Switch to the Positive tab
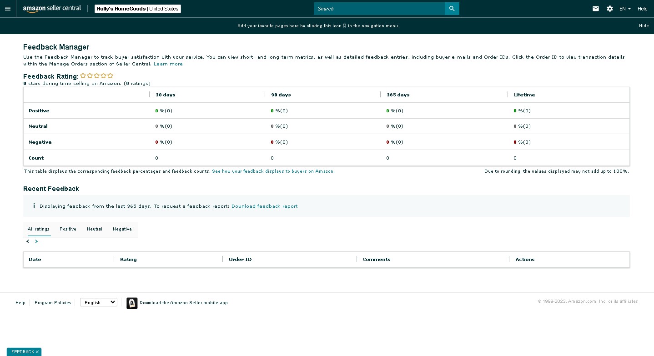 (68, 229)
